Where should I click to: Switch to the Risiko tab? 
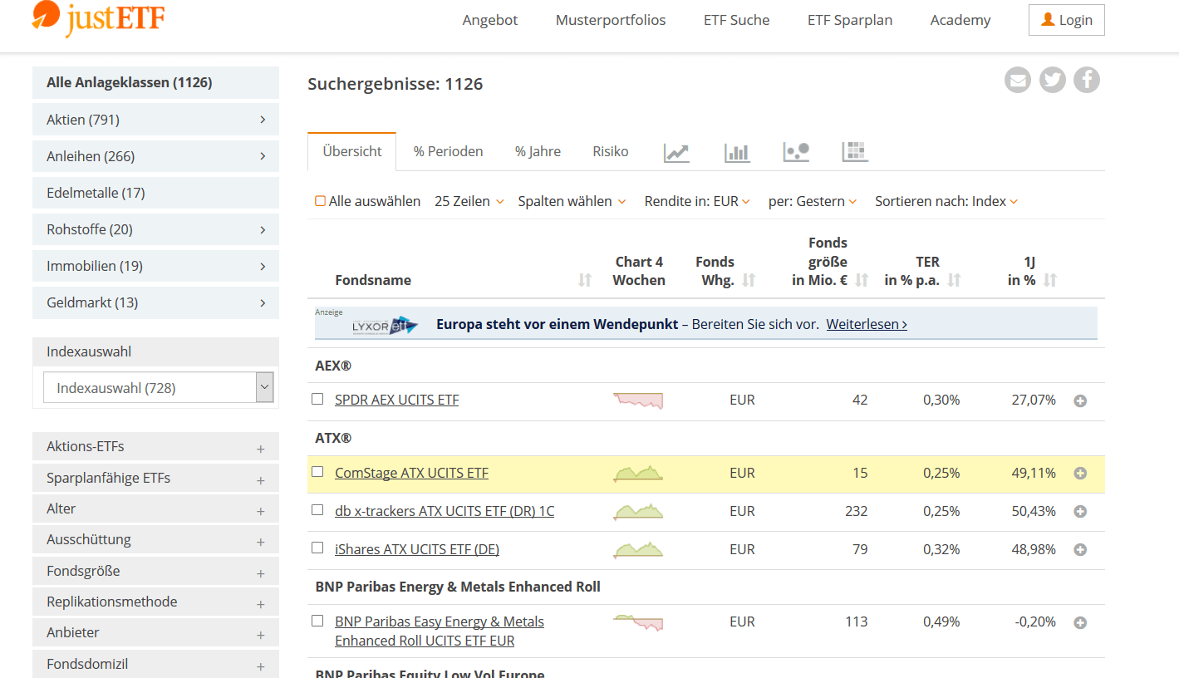coord(611,151)
